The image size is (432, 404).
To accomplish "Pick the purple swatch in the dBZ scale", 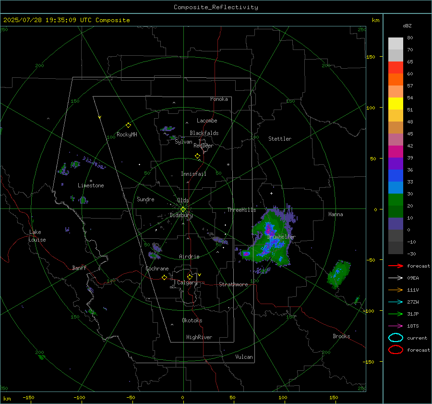I will [x=396, y=163].
